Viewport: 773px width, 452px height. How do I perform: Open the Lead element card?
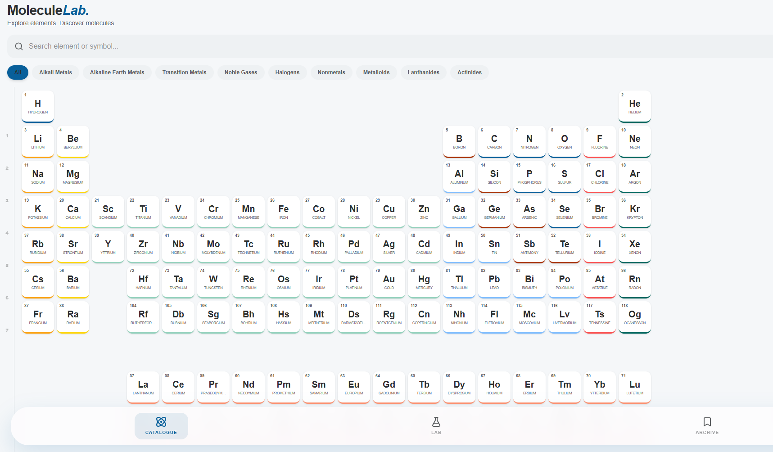(x=494, y=282)
